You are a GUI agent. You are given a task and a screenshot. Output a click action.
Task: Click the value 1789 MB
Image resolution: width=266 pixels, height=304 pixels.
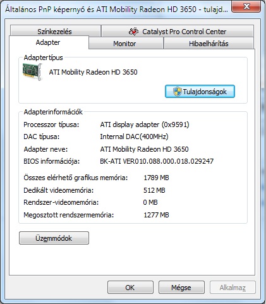(156, 178)
